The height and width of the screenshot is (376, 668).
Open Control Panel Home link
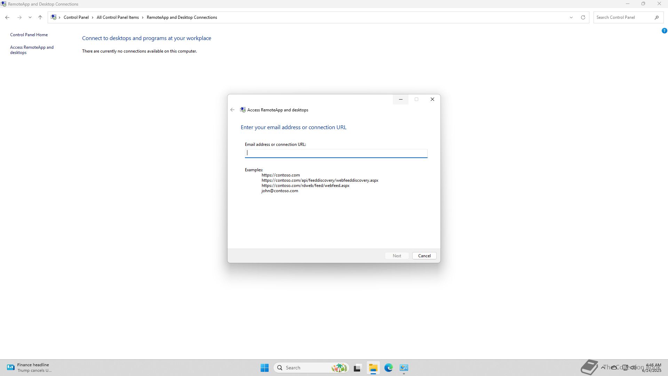29,35
